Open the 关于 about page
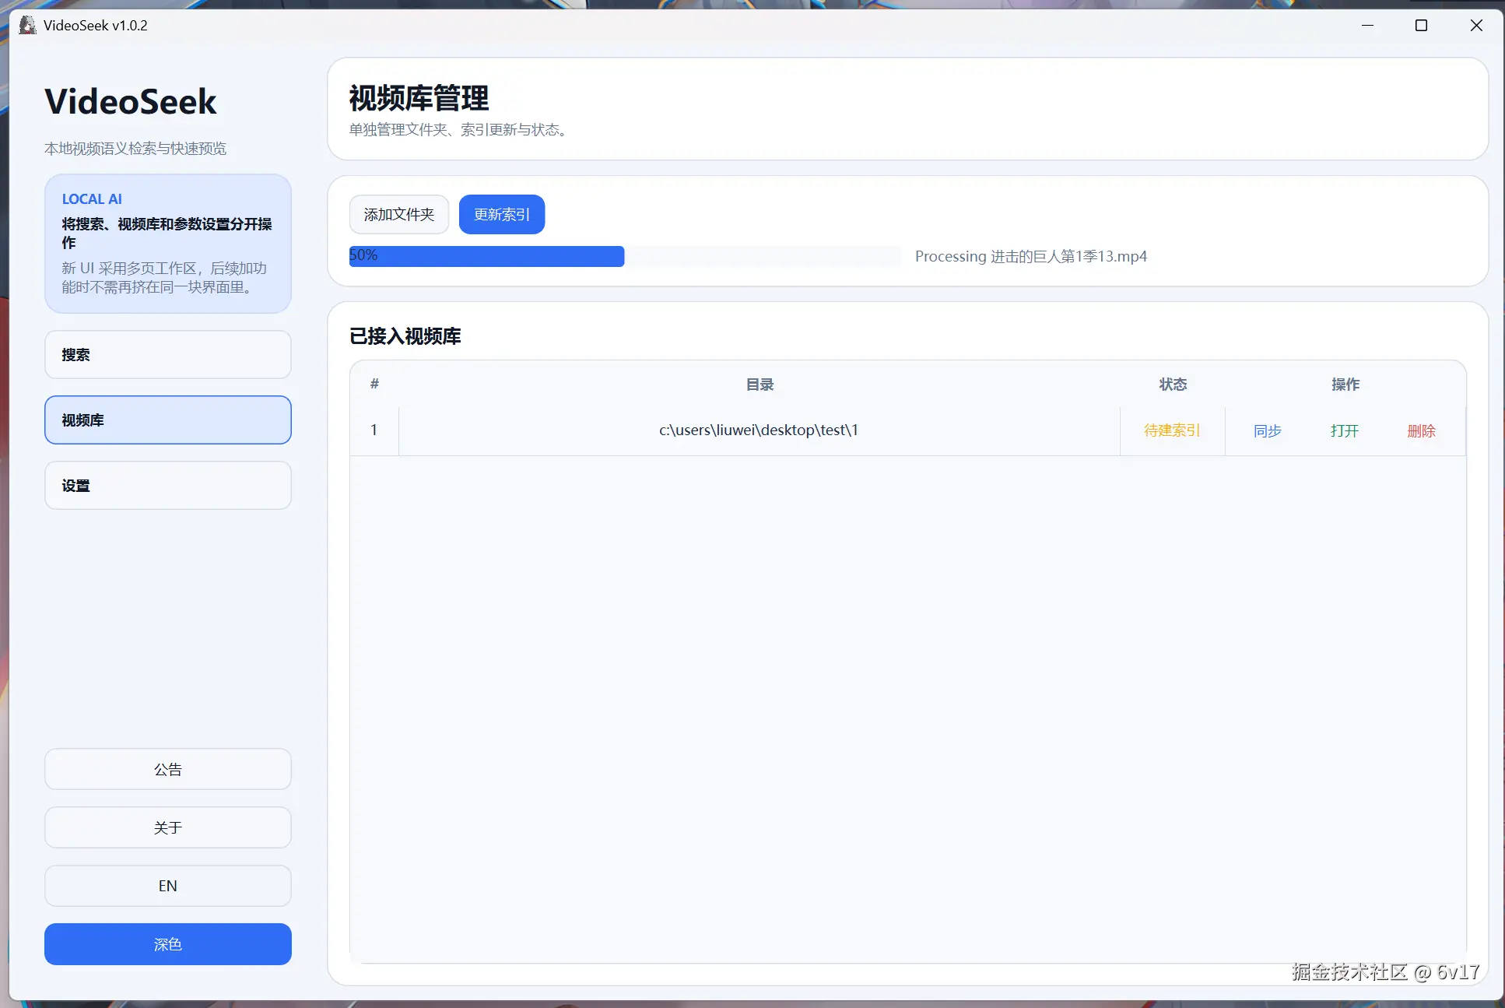This screenshot has height=1008, width=1505. [x=167, y=827]
